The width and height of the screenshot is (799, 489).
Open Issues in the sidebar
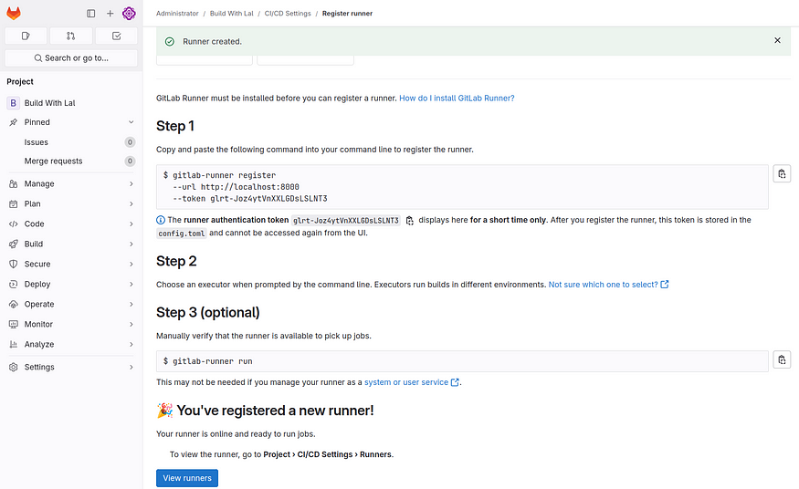(x=71, y=142)
